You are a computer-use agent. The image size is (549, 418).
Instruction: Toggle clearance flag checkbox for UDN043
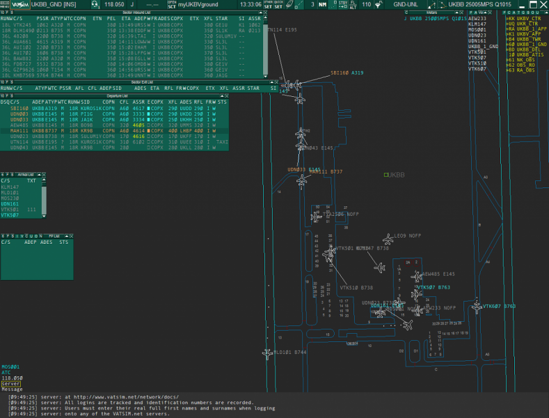148,148
